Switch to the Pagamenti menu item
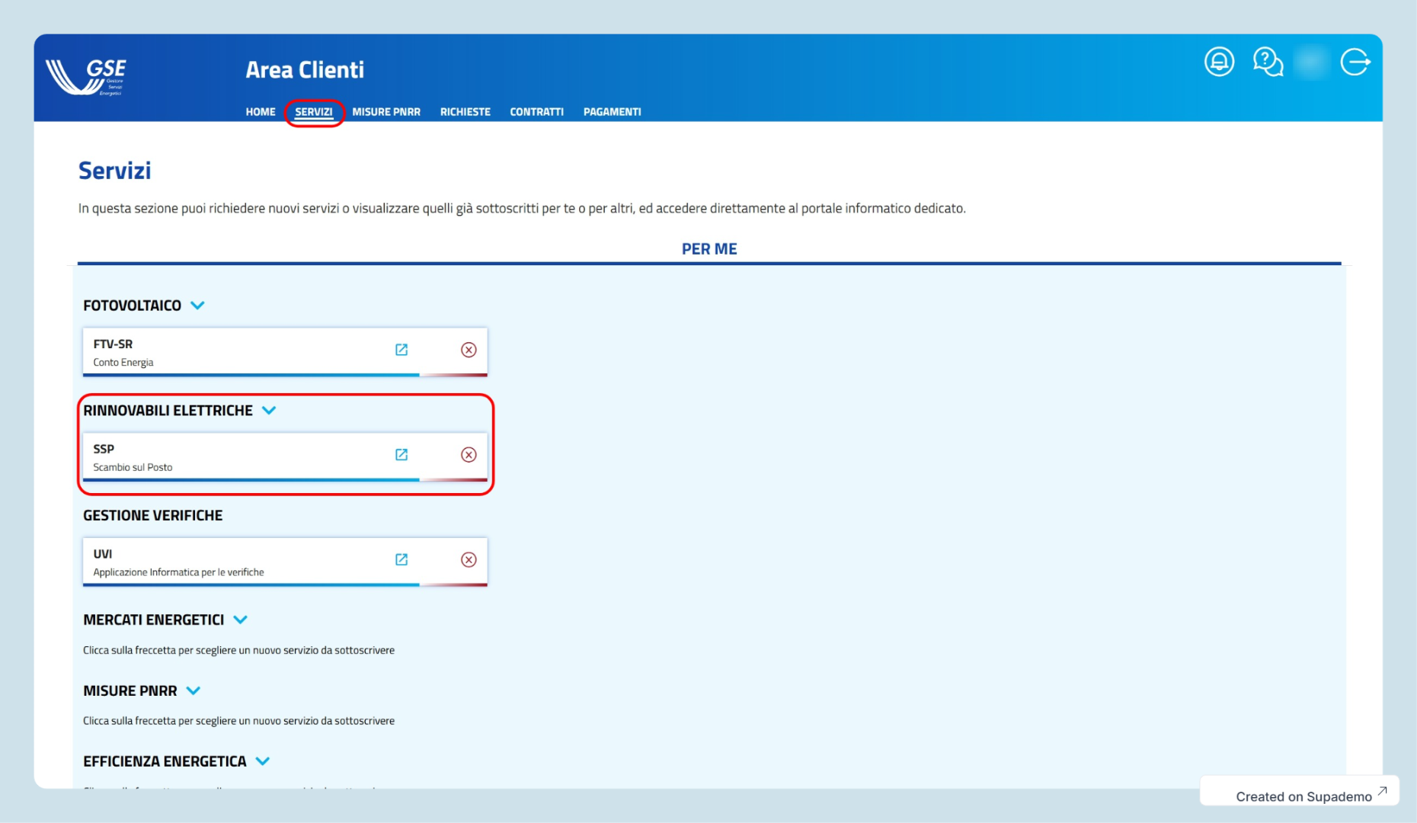 tap(612, 112)
